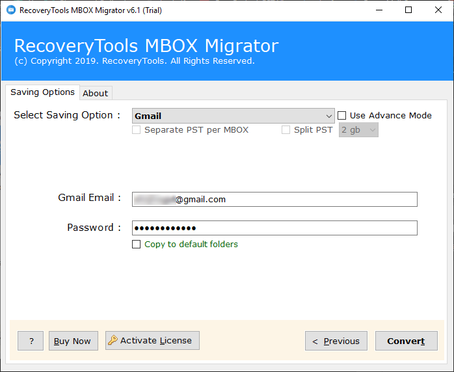Close the MBOX Migrator window

[438, 10]
